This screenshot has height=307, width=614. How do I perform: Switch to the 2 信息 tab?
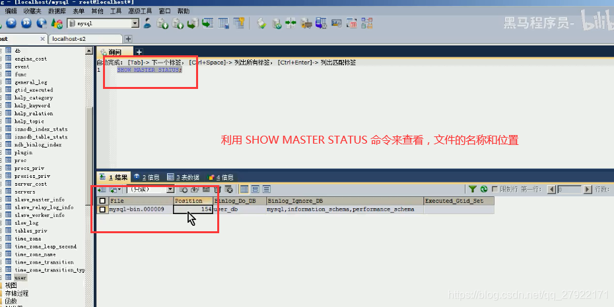[147, 177]
